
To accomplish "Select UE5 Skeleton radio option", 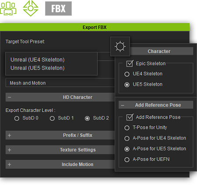I will [127, 85].
